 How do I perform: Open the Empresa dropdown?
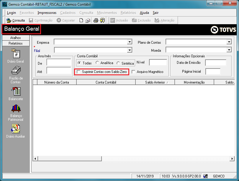pos(130,42)
